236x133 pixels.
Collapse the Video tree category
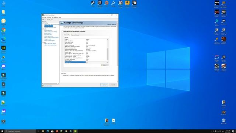click(43, 42)
